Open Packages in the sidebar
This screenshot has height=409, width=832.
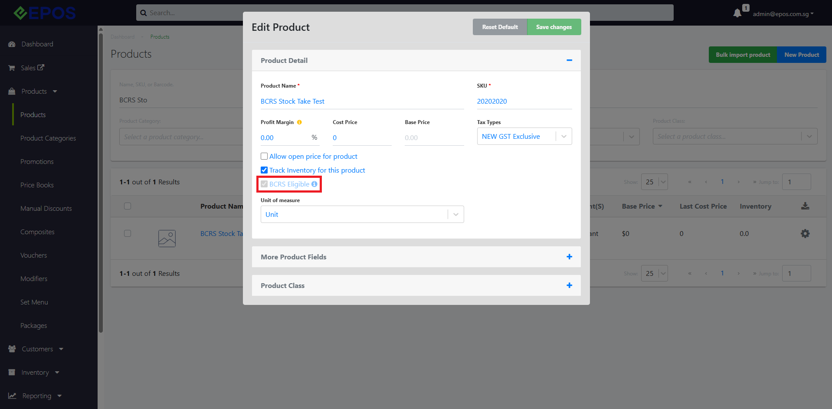coord(33,325)
